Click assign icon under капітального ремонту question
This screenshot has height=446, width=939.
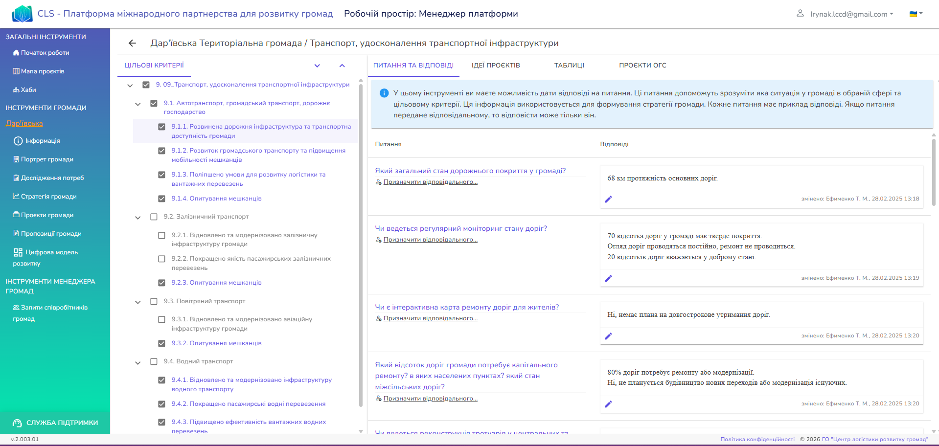[378, 399]
